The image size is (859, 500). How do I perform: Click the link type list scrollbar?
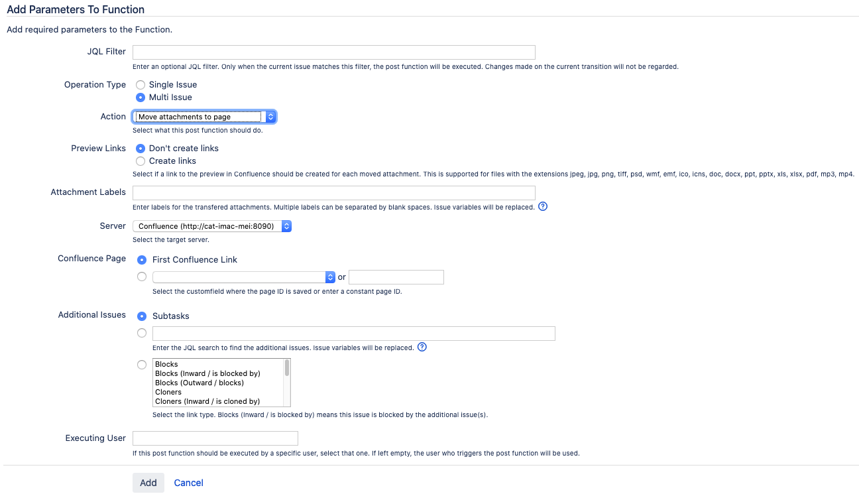pos(287,383)
